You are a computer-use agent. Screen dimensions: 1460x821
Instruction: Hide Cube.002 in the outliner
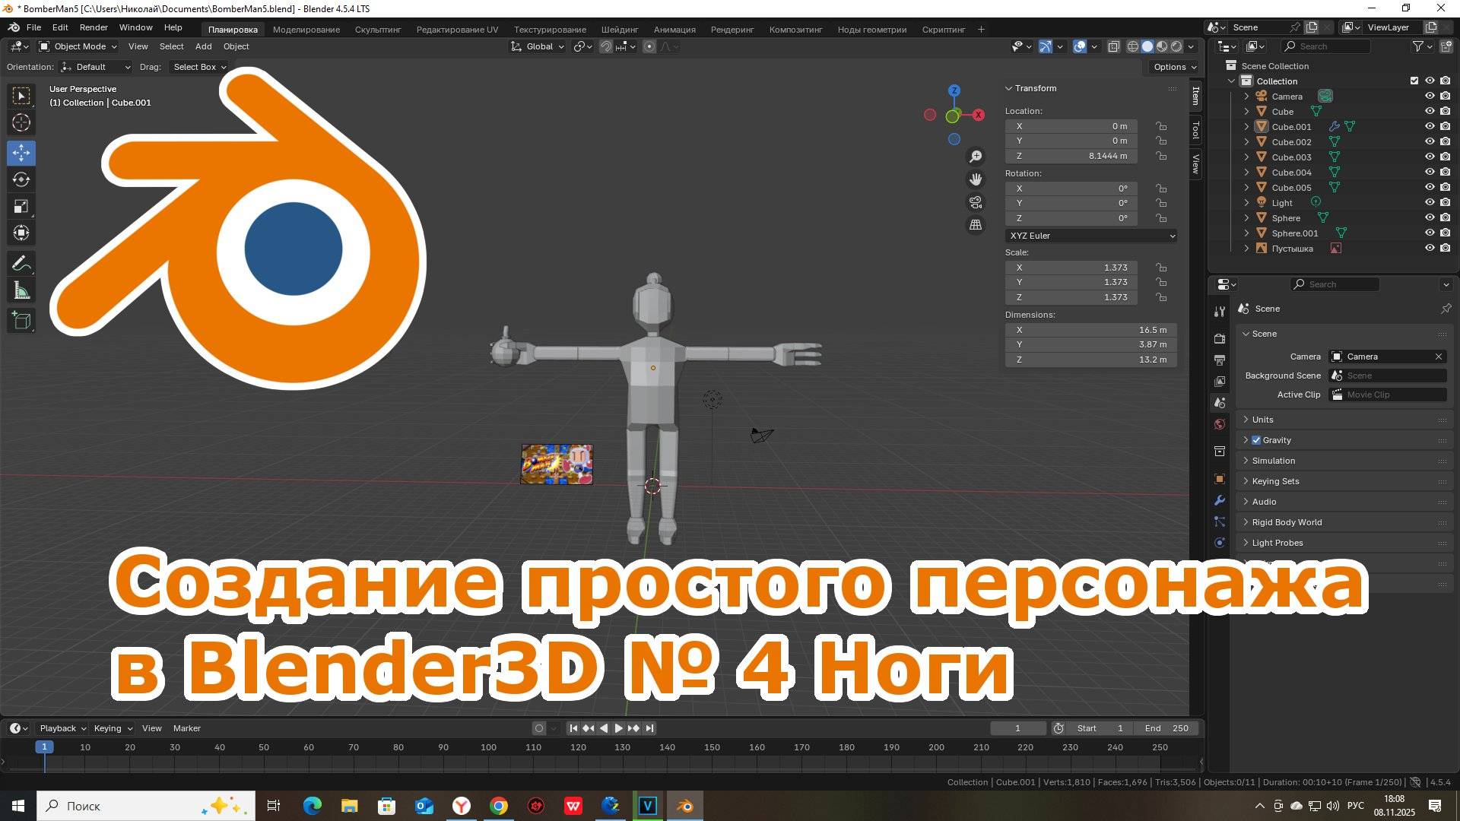(1429, 141)
